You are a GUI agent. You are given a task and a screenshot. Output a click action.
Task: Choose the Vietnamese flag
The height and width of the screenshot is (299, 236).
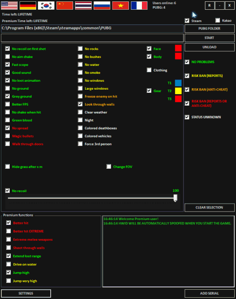click(x=120, y=5)
